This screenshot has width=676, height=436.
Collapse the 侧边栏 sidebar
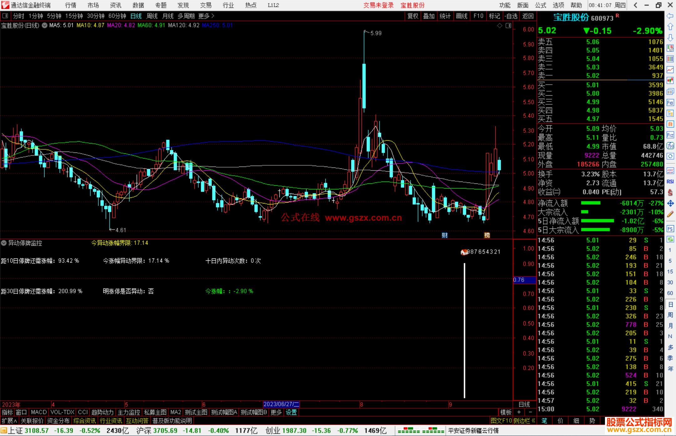click(x=524, y=421)
